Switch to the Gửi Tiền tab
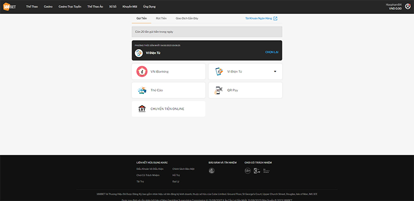The height and width of the screenshot is (201, 414). (x=141, y=19)
